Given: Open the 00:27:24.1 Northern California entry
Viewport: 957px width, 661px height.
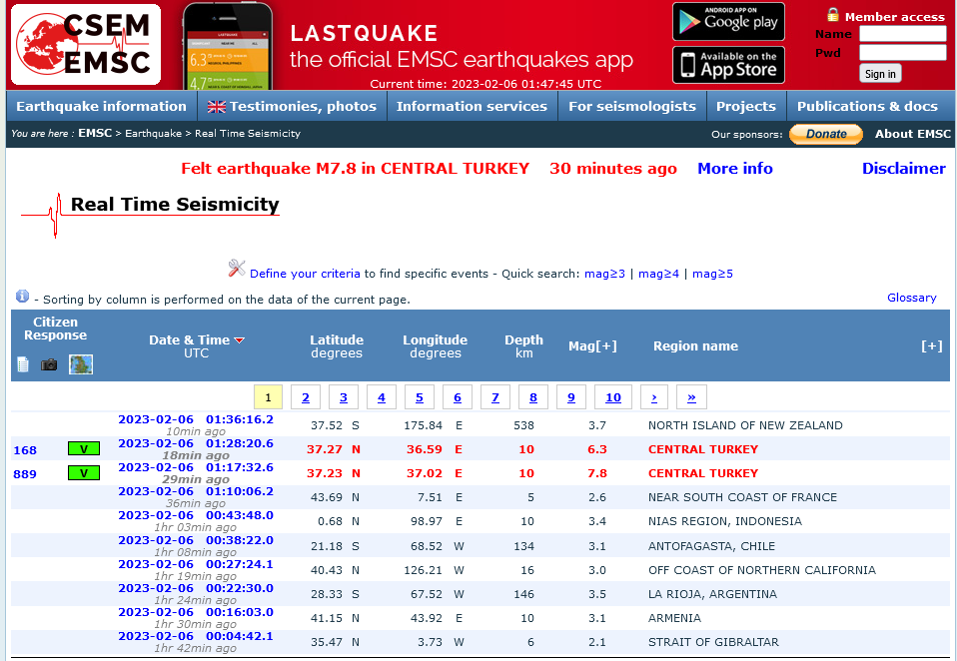Looking at the screenshot, I should coord(196,564).
